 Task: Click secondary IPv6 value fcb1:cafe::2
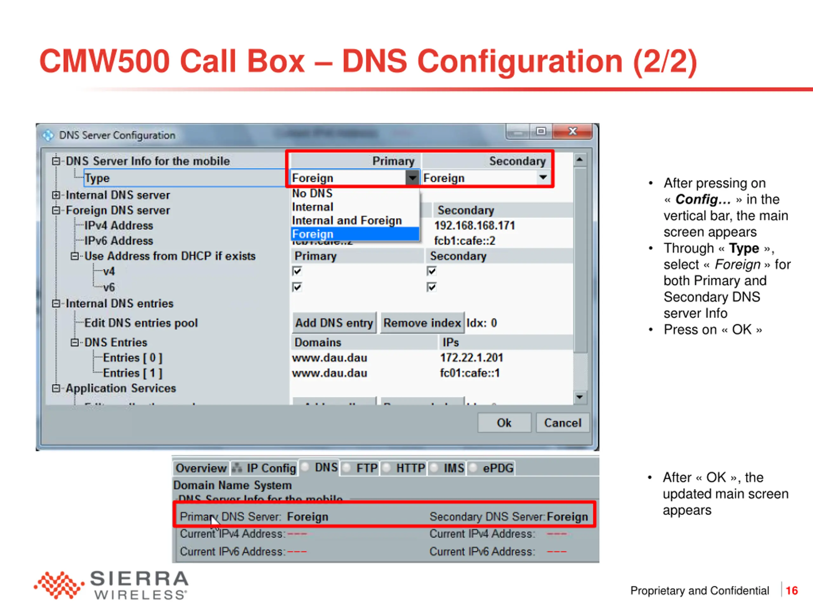[x=465, y=241]
